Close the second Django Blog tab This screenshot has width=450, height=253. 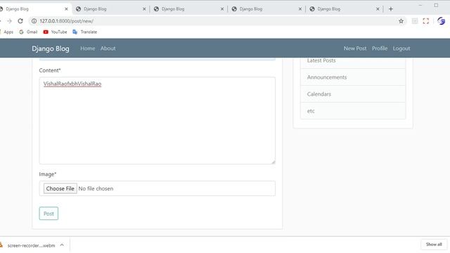coord(144,9)
